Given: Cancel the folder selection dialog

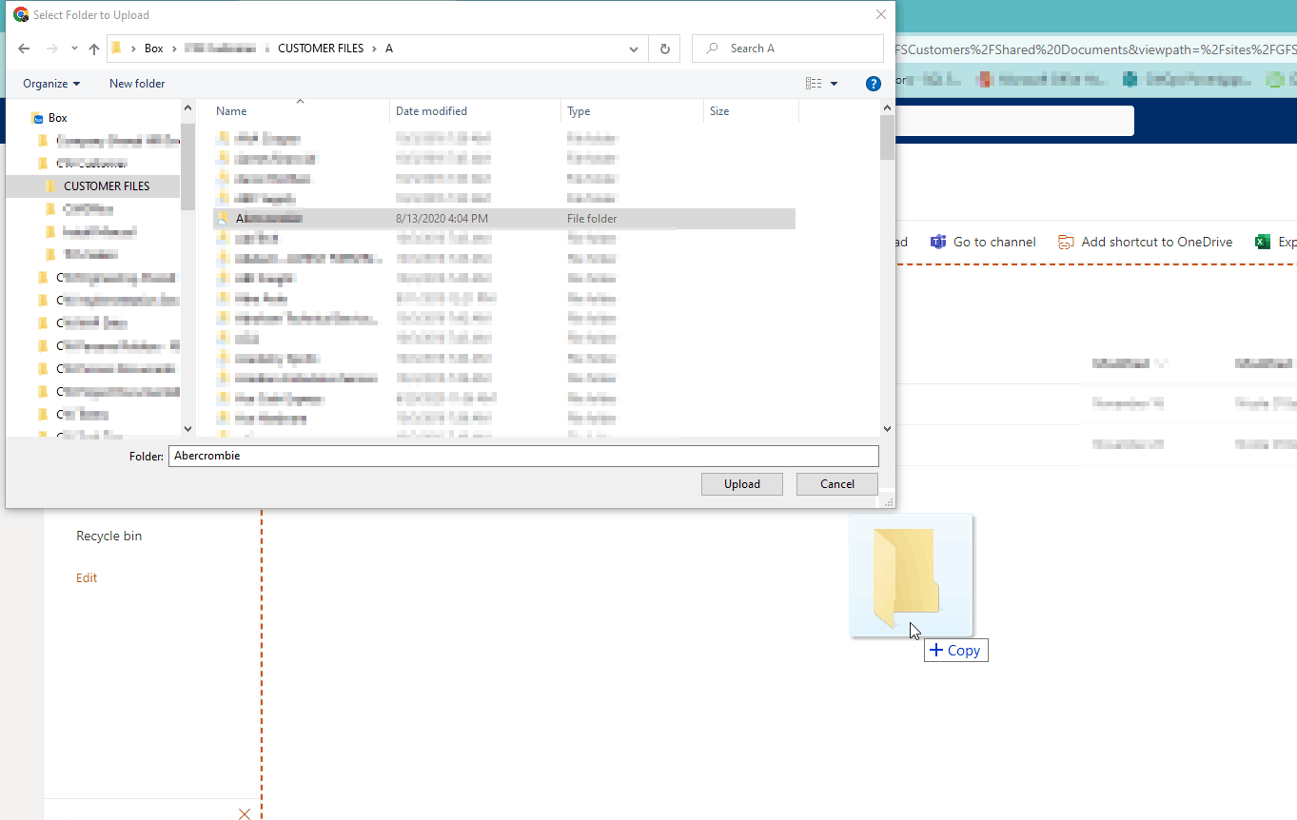Looking at the screenshot, I should point(836,483).
